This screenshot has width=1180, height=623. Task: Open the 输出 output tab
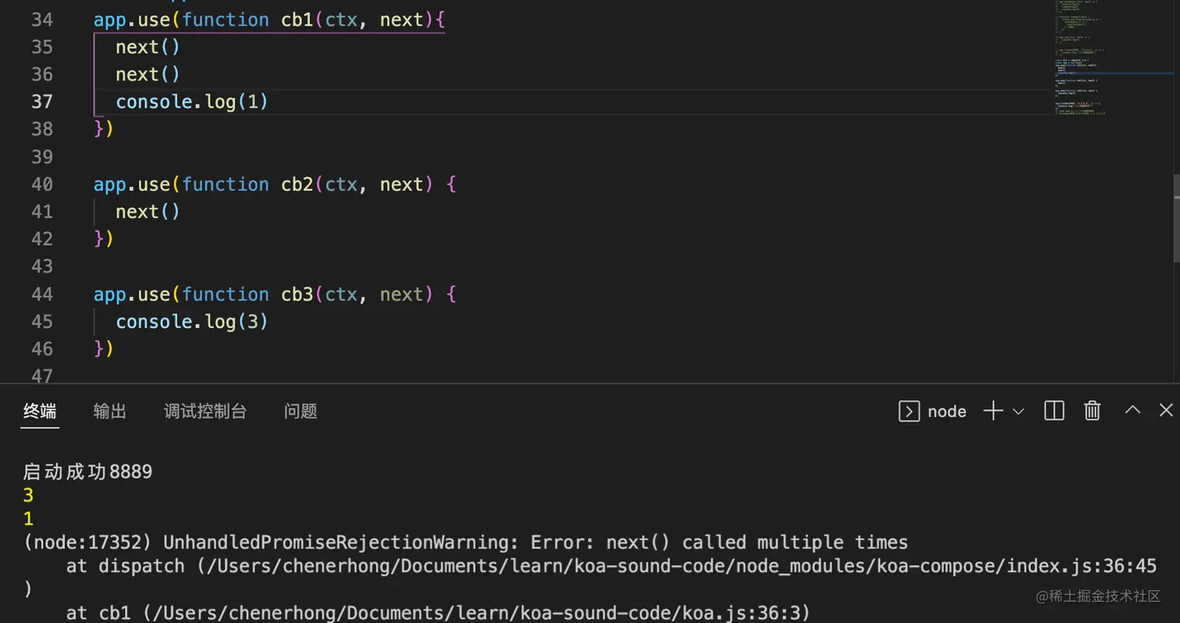[109, 411]
